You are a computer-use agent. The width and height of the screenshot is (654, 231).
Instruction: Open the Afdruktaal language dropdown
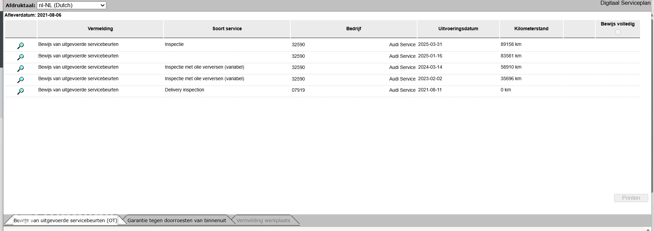[x=72, y=5]
